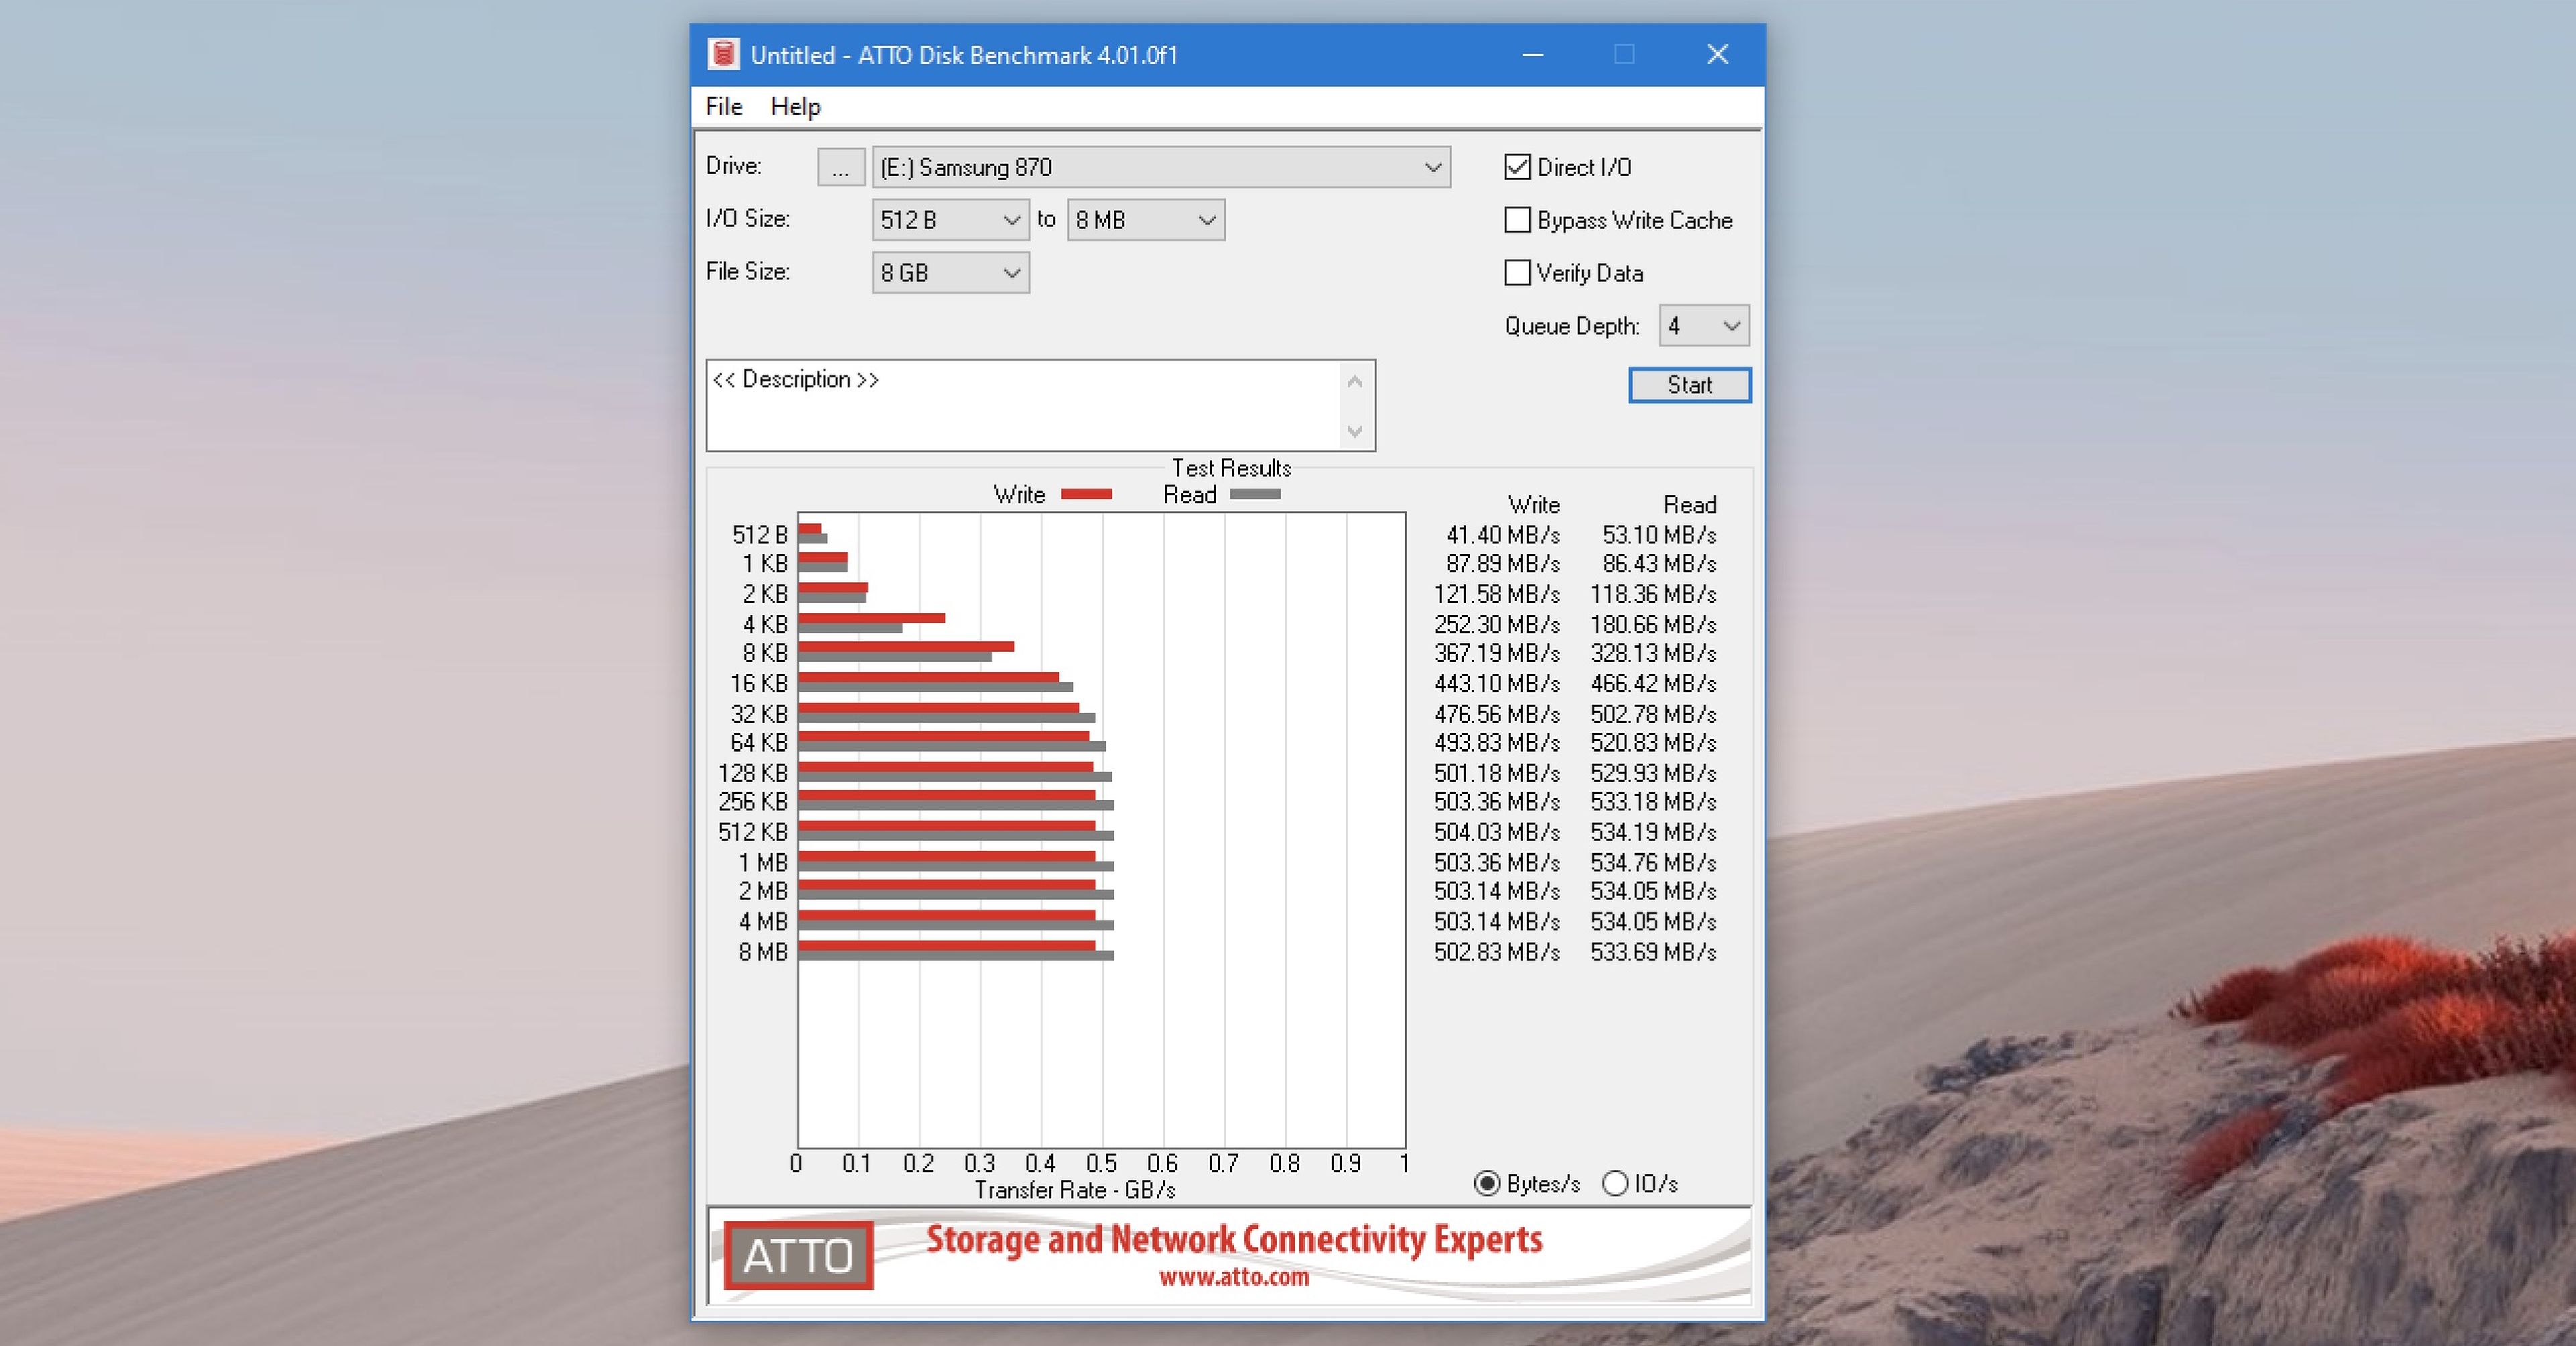Viewport: 2576px width, 1346px height.
Task: Click the description scroll down arrow
Action: [x=1355, y=432]
